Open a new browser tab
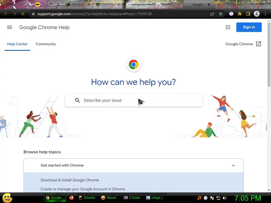Screen dimensions: 271x203 [219, 4]
